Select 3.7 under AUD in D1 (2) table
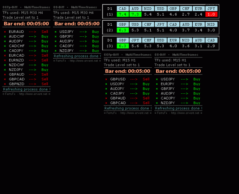The width and height of the screenshot is (239, 194). pyautogui.click(x=186, y=30)
